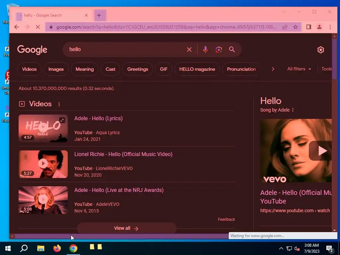Open 'Adele - Hello (Lyrics)' video link
Image resolution: width=340 pixels, height=255 pixels.
(98, 119)
